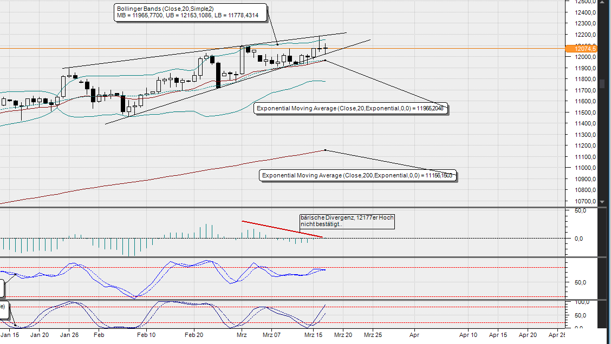Click the orange 12074,5 current price tag

581,49
